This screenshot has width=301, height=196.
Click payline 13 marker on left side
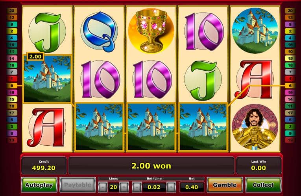coord(12,140)
